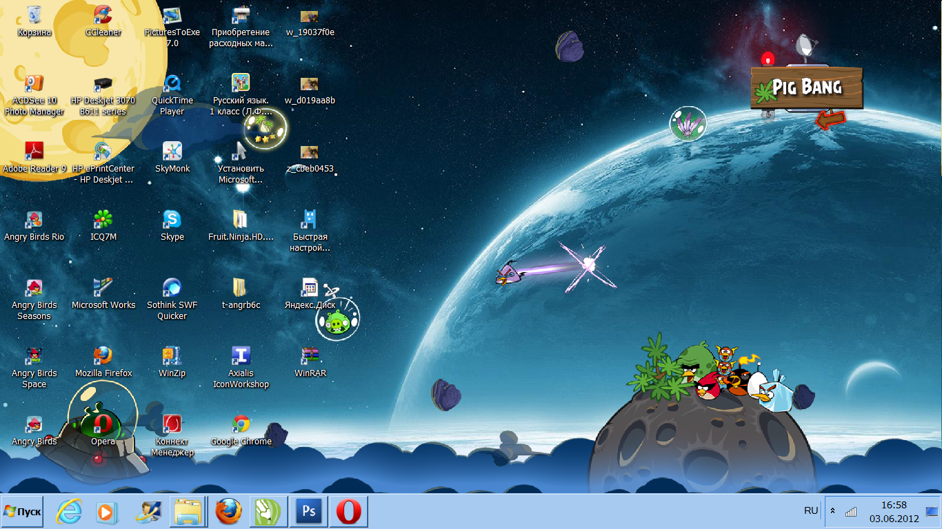Click the CCleaner desktop shortcut
942x529 pixels.
tap(103, 16)
